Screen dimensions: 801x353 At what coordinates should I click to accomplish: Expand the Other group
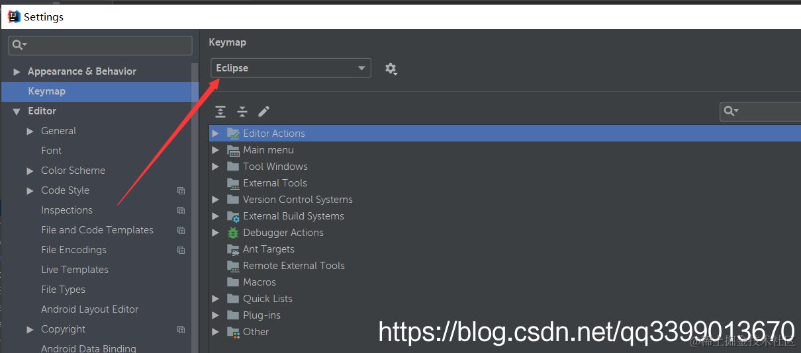tap(215, 331)
